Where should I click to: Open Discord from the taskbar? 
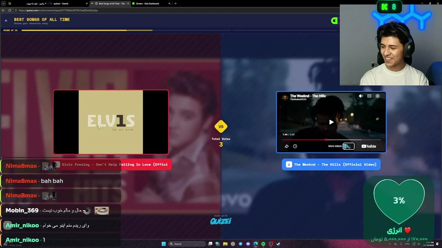[x=248, y=244]
